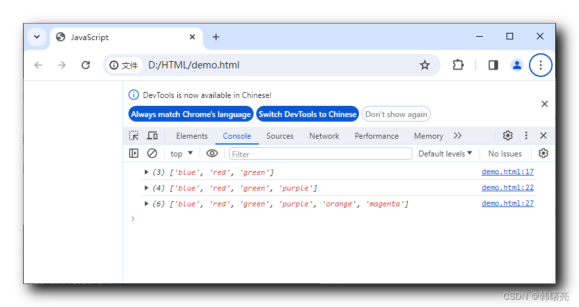Bookmark the page with the star icon
The height and width of the screenshot is (307, 579).
point(425,65)
